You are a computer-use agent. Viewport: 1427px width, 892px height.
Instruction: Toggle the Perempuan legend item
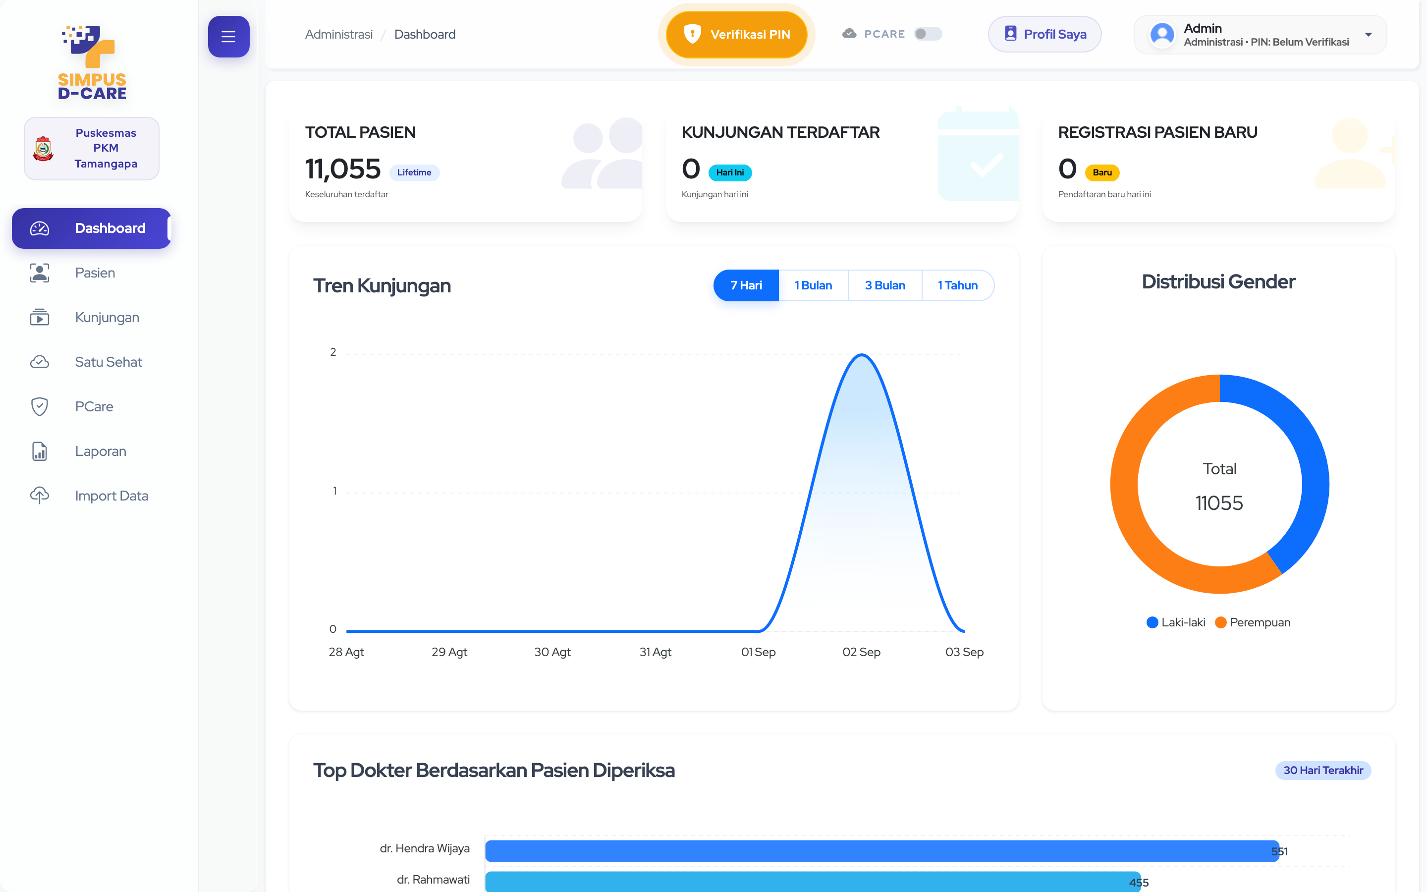(1253, 622)
